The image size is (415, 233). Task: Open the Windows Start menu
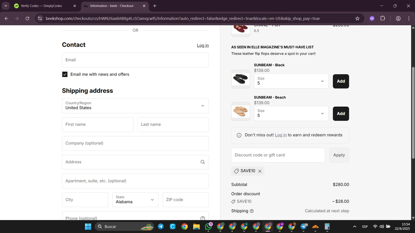pos(88,227)
